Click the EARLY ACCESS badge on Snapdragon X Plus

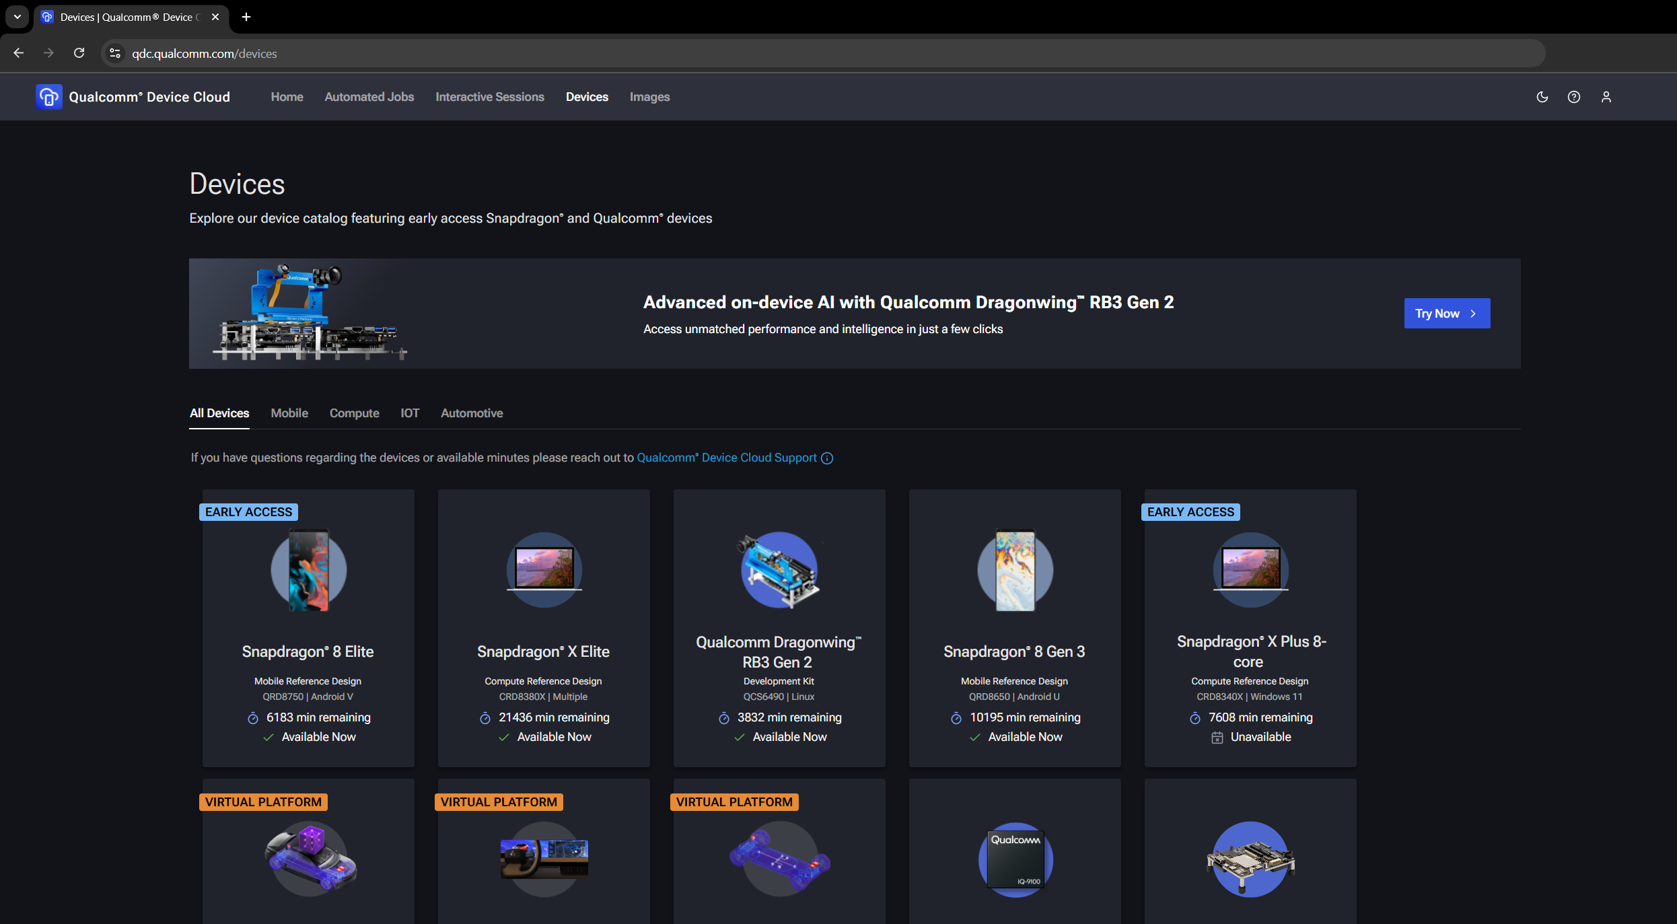pos(1190,512)
